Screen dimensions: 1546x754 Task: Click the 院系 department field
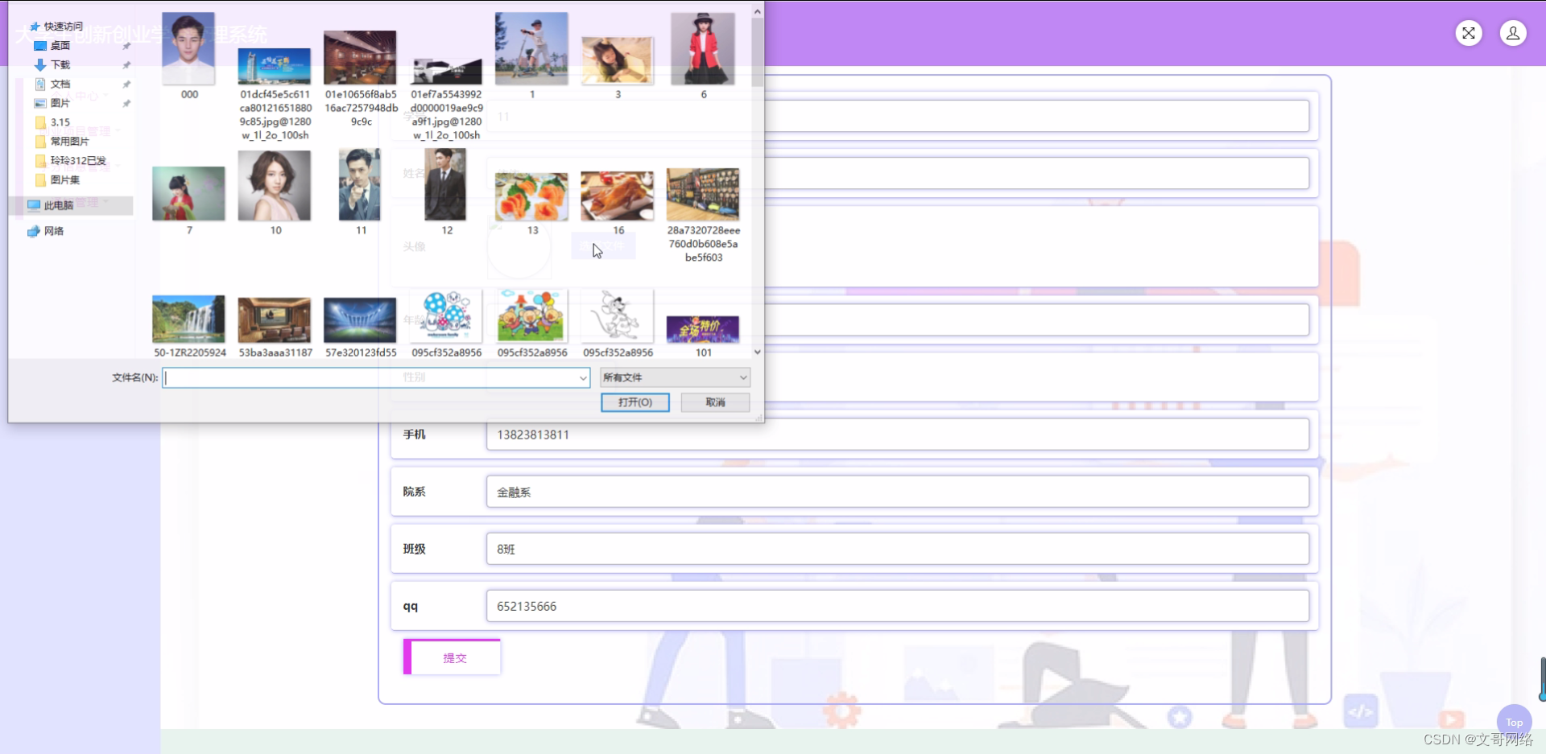click(897, 492)
